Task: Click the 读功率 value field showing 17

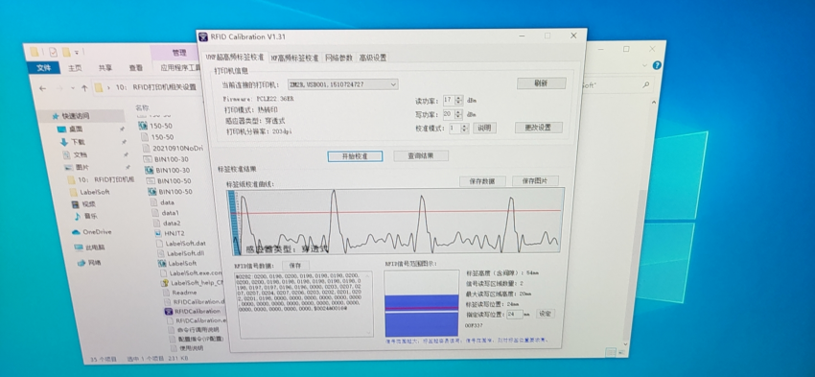Action: click(449, 100)
